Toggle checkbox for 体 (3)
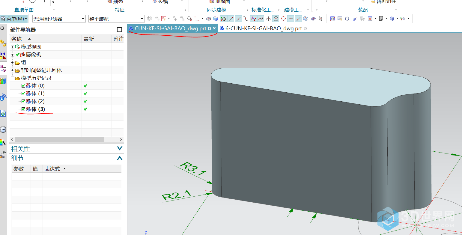 pyautogui.click(x=23, y=109)
